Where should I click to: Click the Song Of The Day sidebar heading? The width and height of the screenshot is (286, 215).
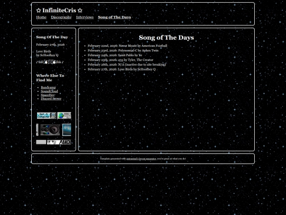coord(52,37)
